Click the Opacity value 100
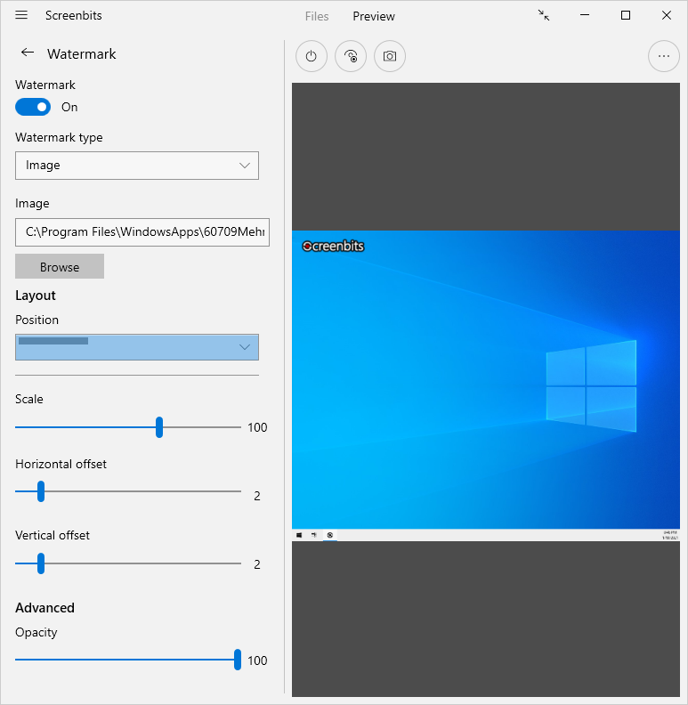This screenshot has height=705, width=688. point(257,660)
